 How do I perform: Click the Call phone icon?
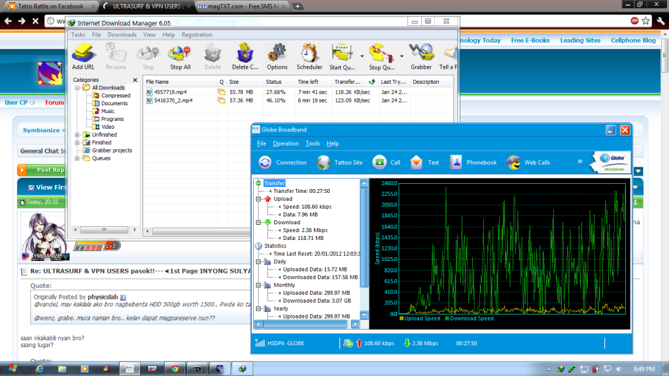[379, 162]
